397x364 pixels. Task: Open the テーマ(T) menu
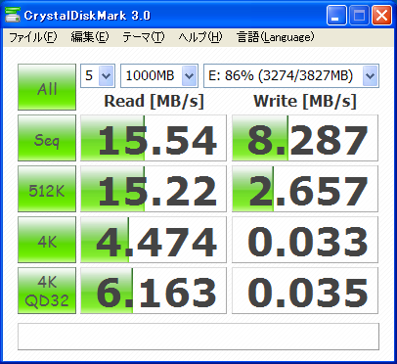(x=144, y=37)
